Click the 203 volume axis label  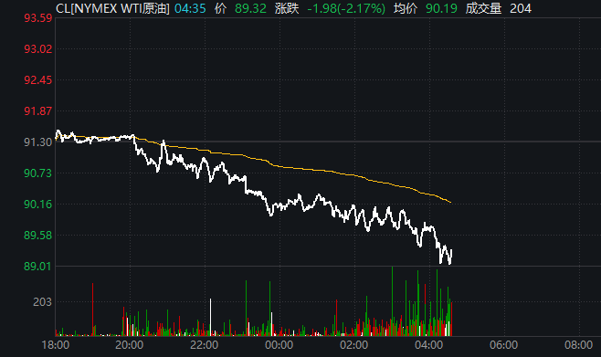[42, 302]
